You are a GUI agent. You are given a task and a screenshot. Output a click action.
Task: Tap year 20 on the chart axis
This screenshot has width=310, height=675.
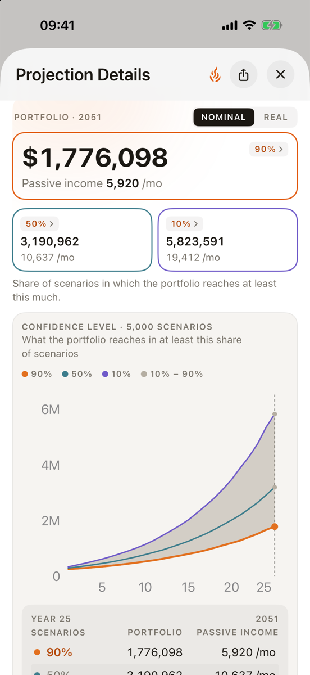231,588
